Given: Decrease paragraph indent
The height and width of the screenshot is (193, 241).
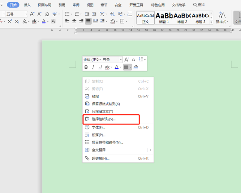Looking at the screenshot, I should [x=87, y=14].
